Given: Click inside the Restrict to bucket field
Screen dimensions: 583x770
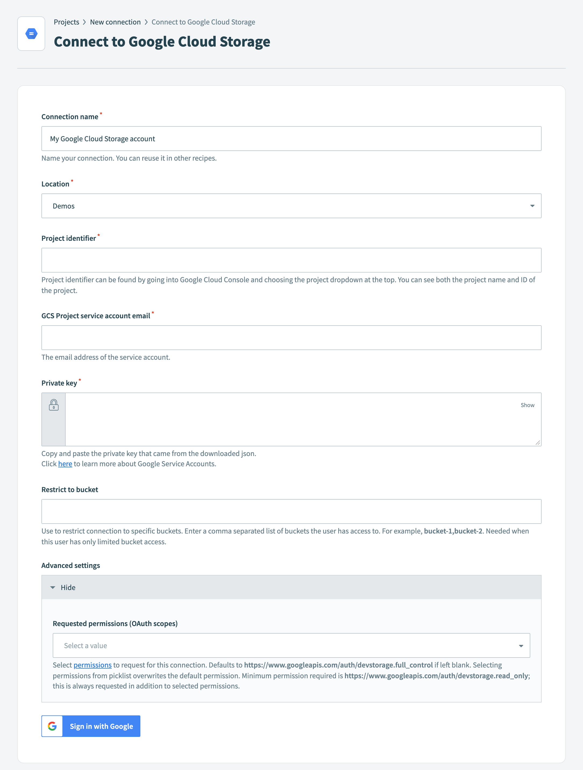Looking at the screenshot, I should click(x=291, y=511).
